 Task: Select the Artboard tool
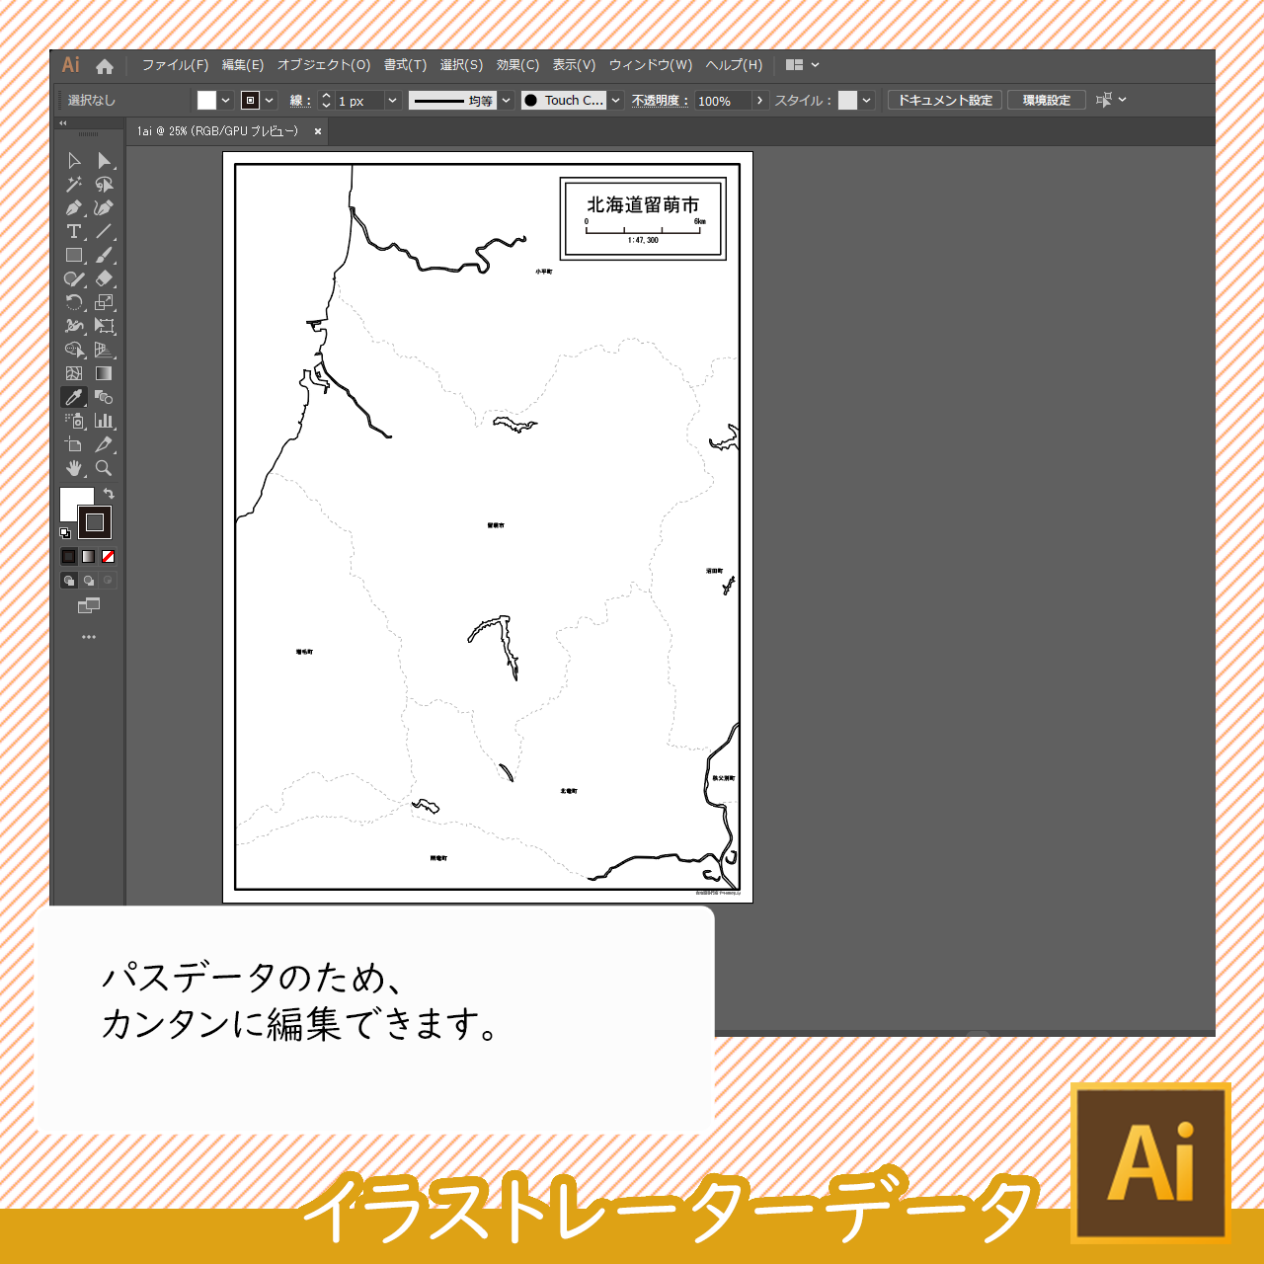point(74,444)
